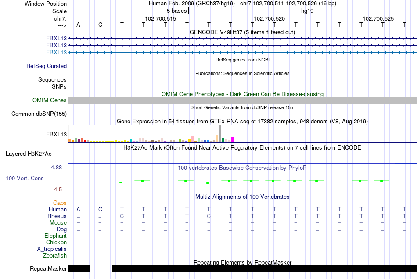The width and height of the screenshot is (417, 279).
Task: Click the light blue FBXL13 intron arrow line
Action: [x=242, y=52]
